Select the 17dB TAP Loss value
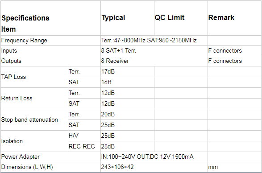This screenshot has width=262, height=173. [108, 71]
